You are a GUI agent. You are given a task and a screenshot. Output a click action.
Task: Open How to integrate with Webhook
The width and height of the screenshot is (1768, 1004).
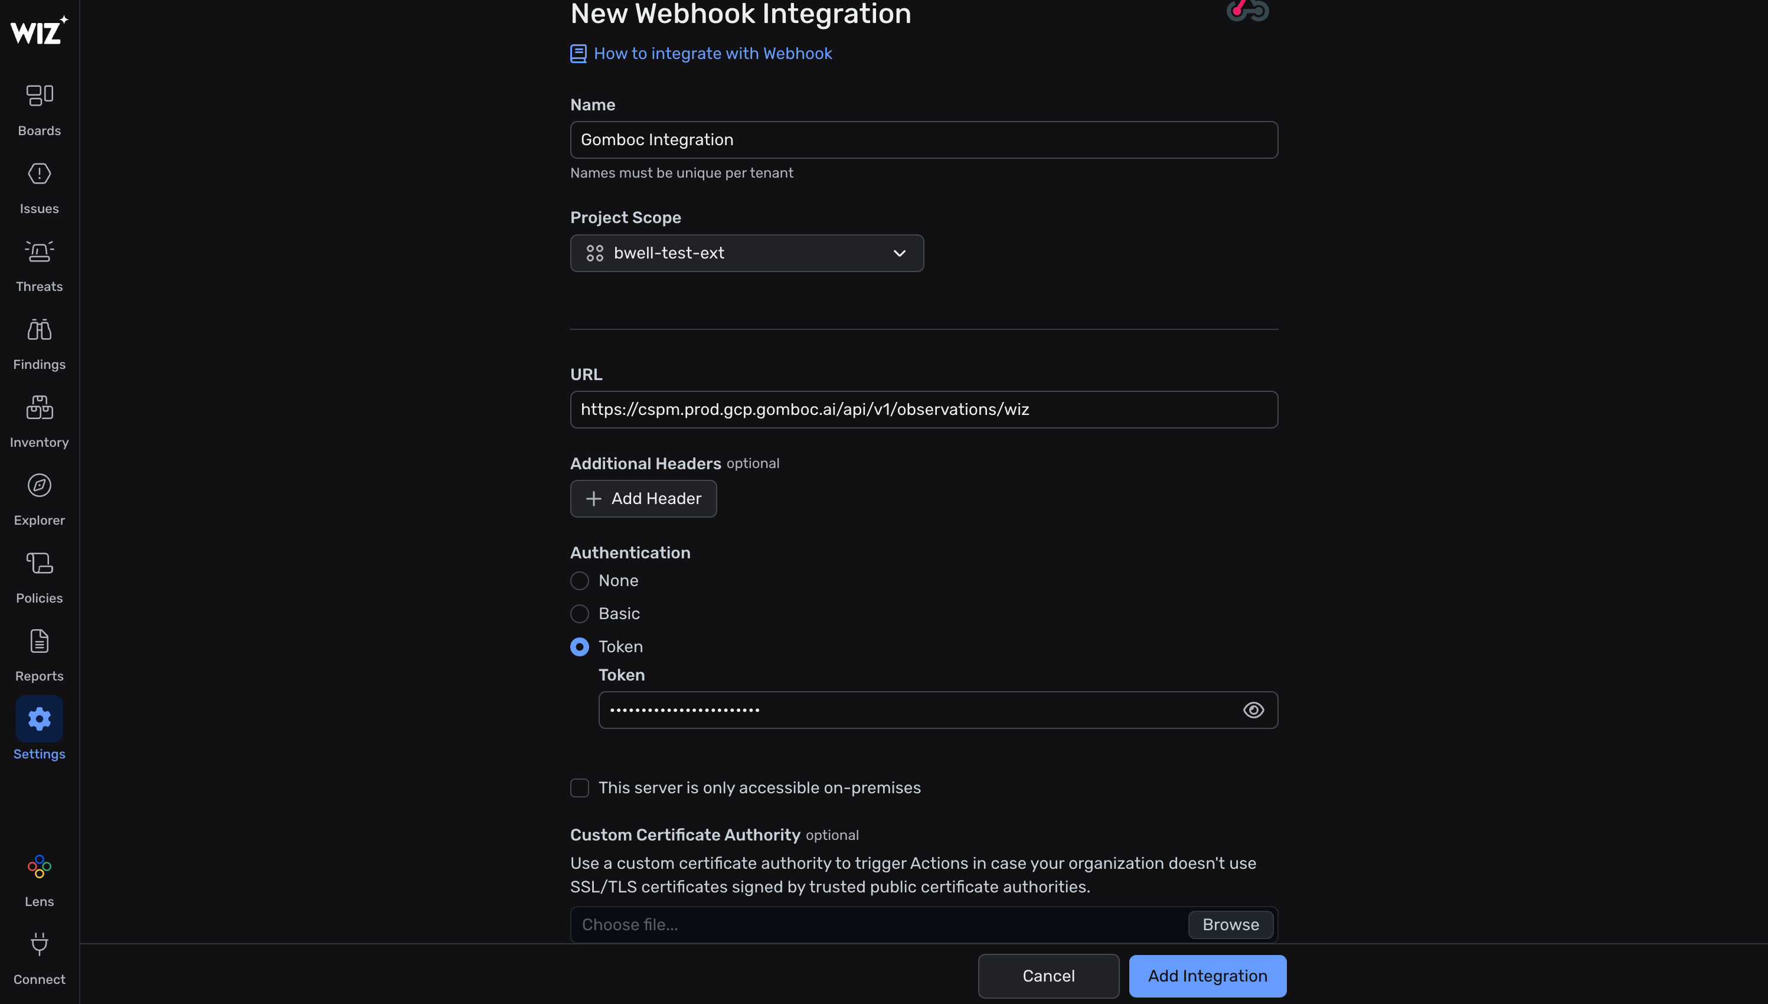coord(713,54)
